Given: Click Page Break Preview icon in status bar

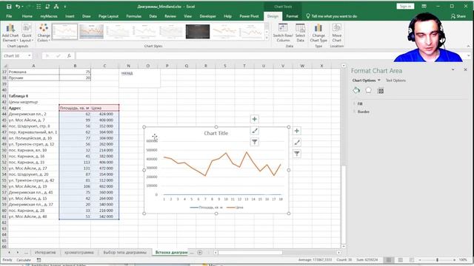Looking at the screenshot, I should tap(412, 259).
